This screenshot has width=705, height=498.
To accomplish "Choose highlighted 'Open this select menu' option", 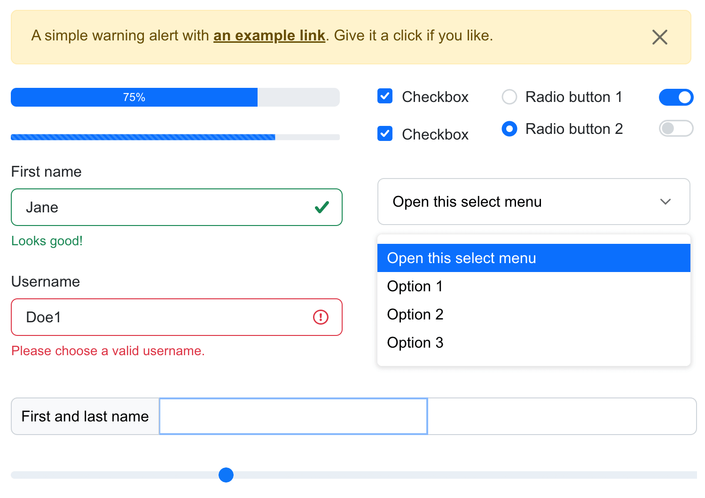I will 534,258.
